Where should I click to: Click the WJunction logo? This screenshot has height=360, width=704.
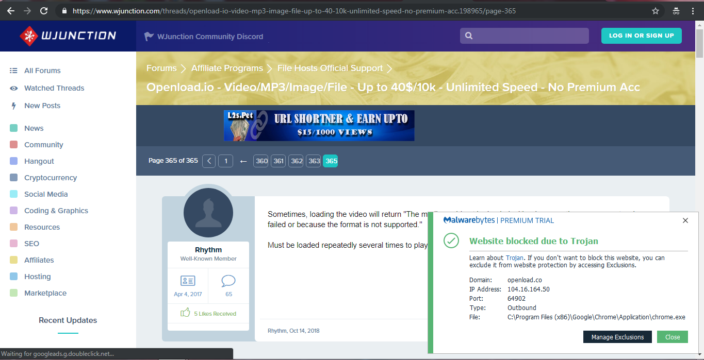pos(68,36)
